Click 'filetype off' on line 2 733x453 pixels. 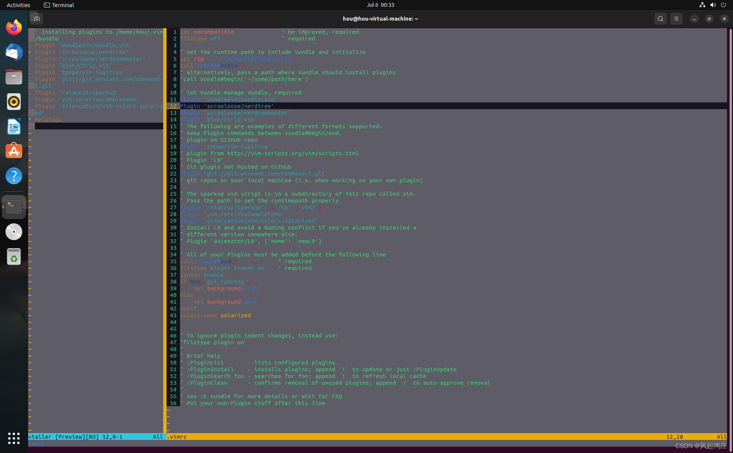pos(200,39)
